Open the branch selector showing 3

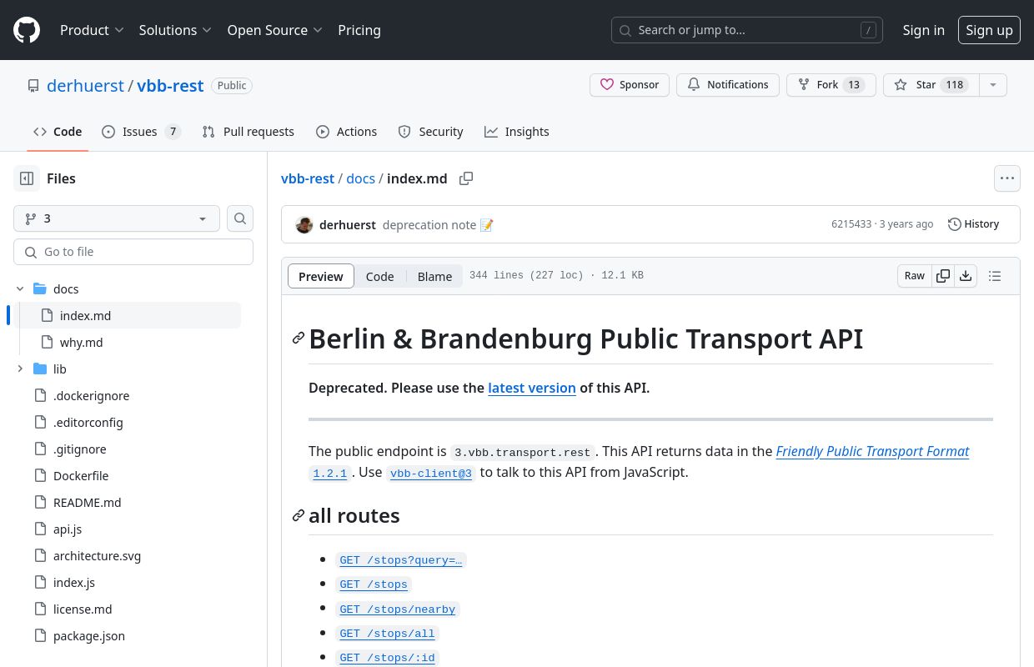coord(117,218)
